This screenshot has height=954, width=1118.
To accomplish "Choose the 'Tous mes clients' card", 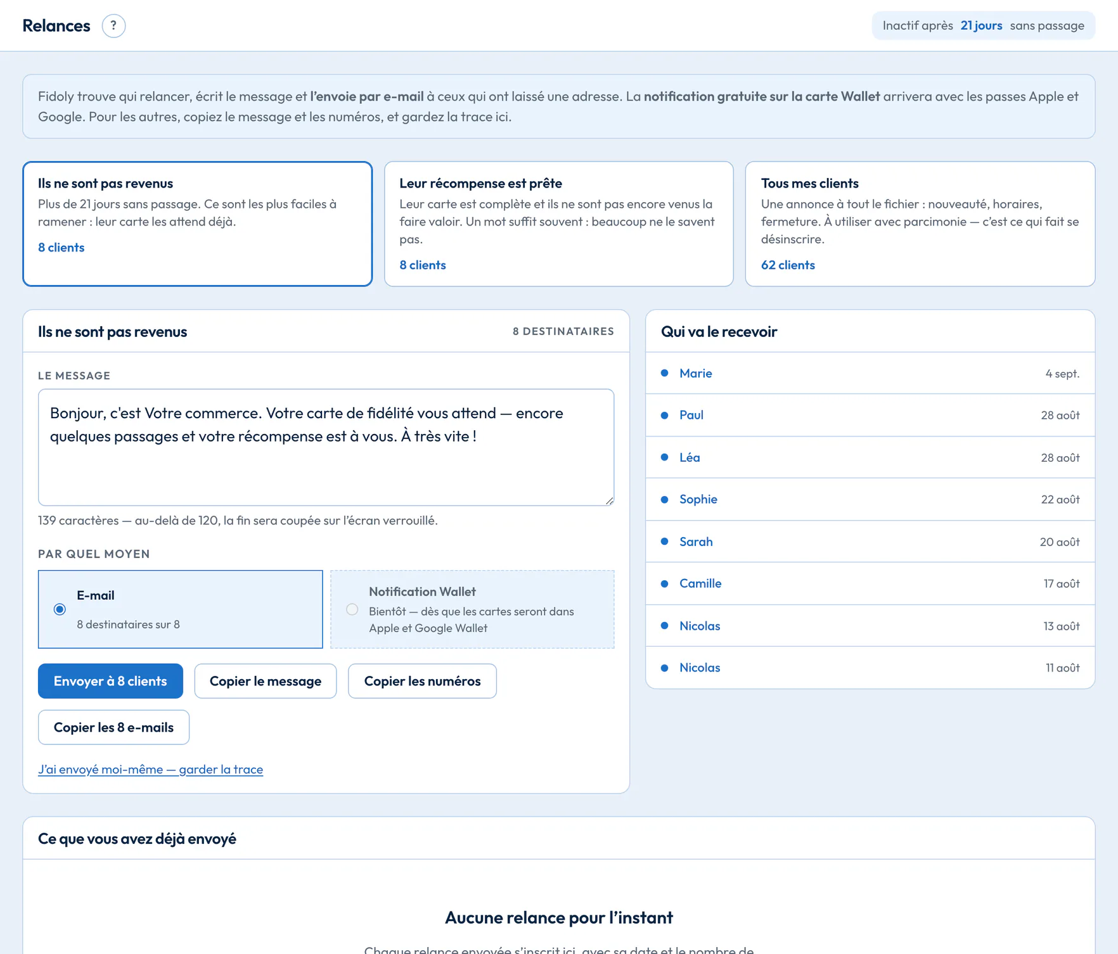I will [x=920, y=224].
